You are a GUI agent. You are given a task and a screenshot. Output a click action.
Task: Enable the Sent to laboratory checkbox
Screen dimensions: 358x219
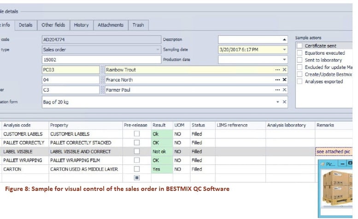tap(299, 60)
